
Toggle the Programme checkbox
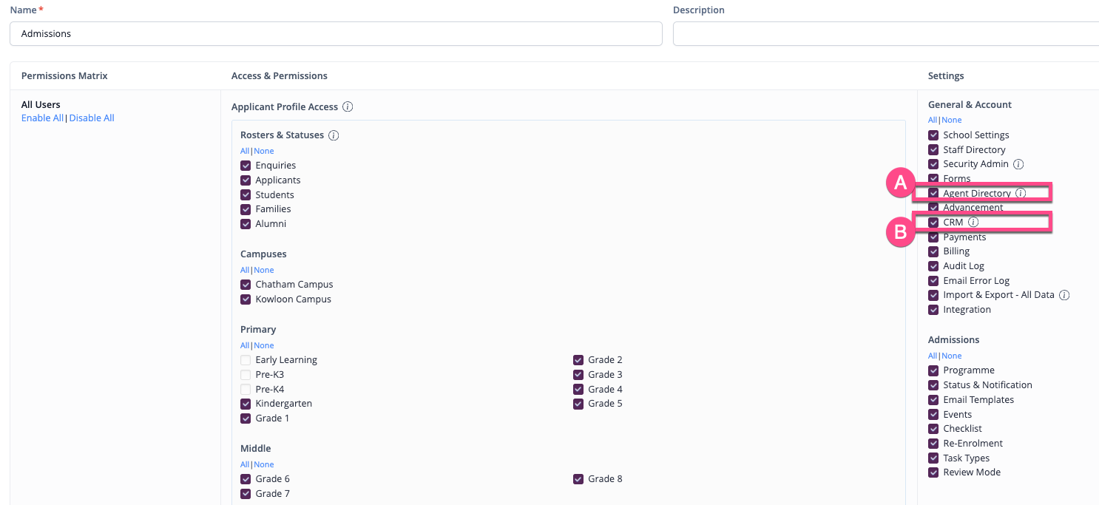933,370
